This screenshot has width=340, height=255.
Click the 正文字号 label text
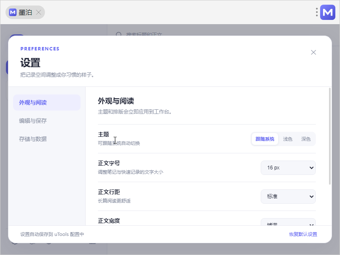click(x=109, y=163)
